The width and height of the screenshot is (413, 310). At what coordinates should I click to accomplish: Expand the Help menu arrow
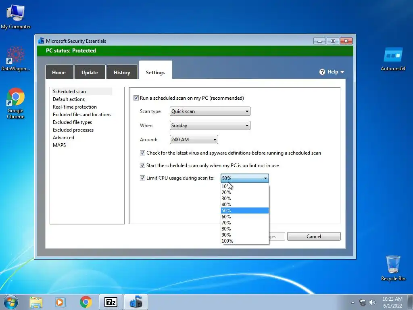click(x=342, y=72)
